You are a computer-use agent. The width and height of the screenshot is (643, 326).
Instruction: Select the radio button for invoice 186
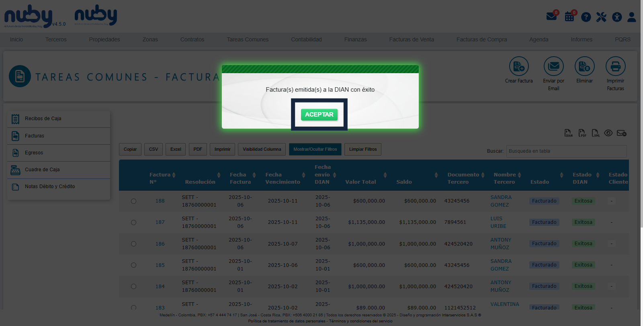pyautogui.click(x=133, y=244)
